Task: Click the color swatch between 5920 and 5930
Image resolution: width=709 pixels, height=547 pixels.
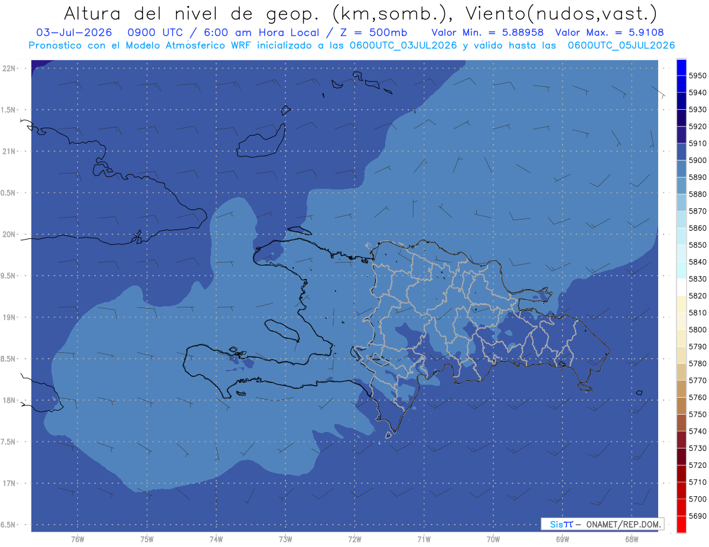Action: [681, 118]
